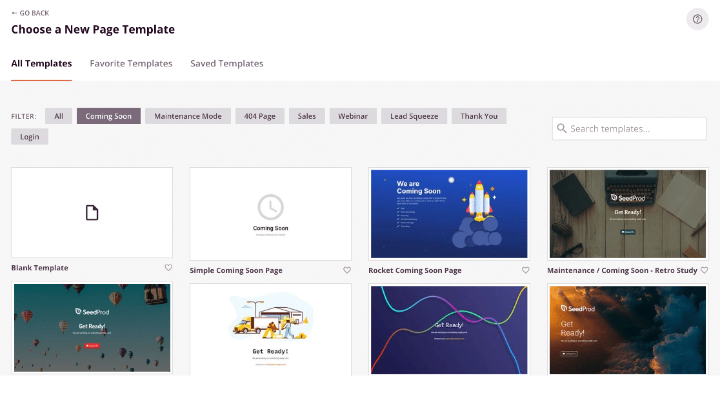This screenshot has height=402, width=720.
Task: Select the Sales filter
Action: coord(306,116)
